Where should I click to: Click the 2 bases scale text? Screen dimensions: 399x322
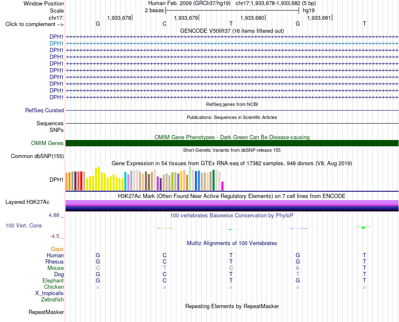click(154, 11)
